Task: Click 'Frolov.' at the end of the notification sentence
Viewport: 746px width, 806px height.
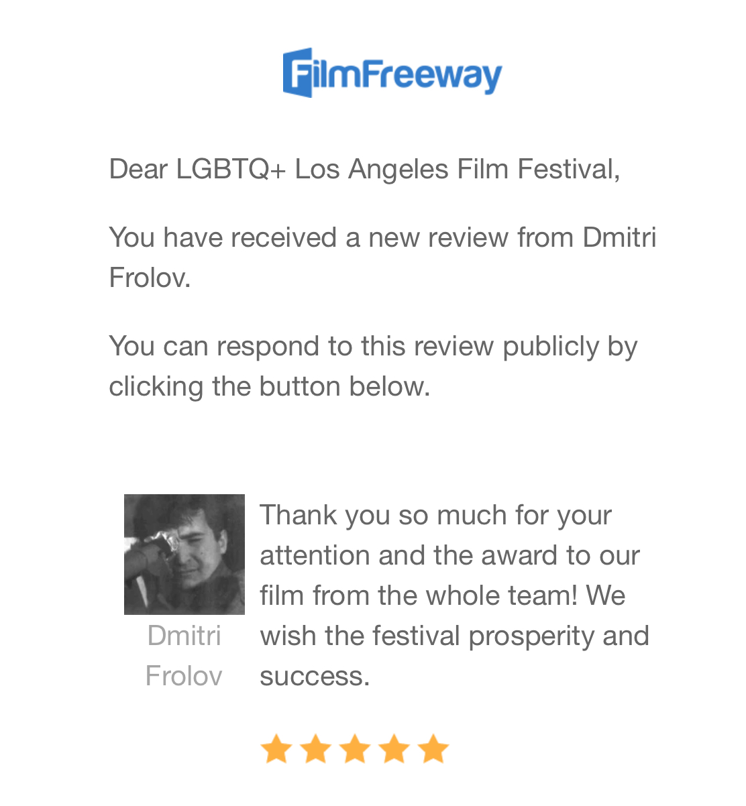Action: coord(150,278)
